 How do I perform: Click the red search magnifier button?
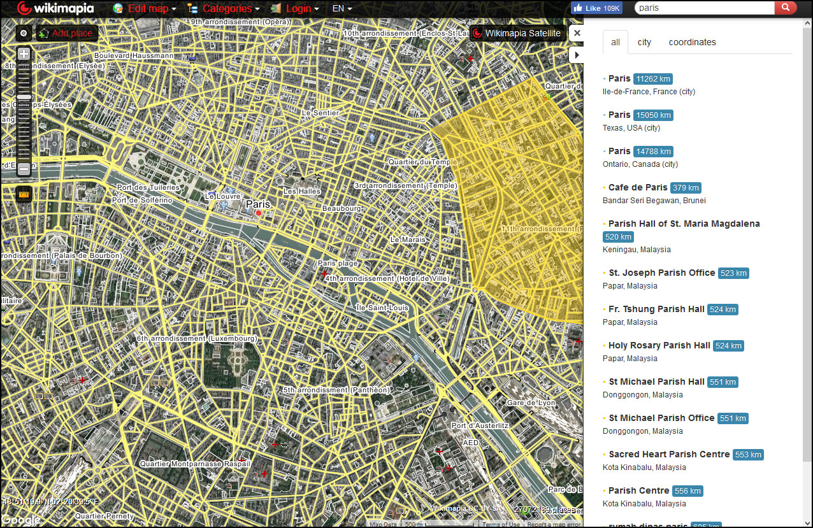tap(786, 8)
